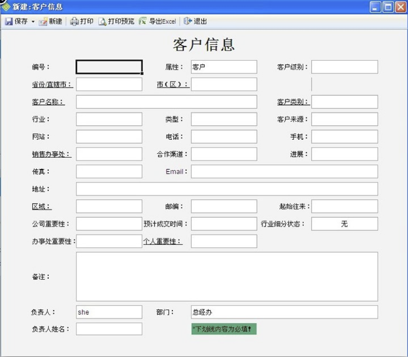Open 打印预览 print preview icon
Image resolution: width=408 pixels, height=357 pixels.
[102, 21]
